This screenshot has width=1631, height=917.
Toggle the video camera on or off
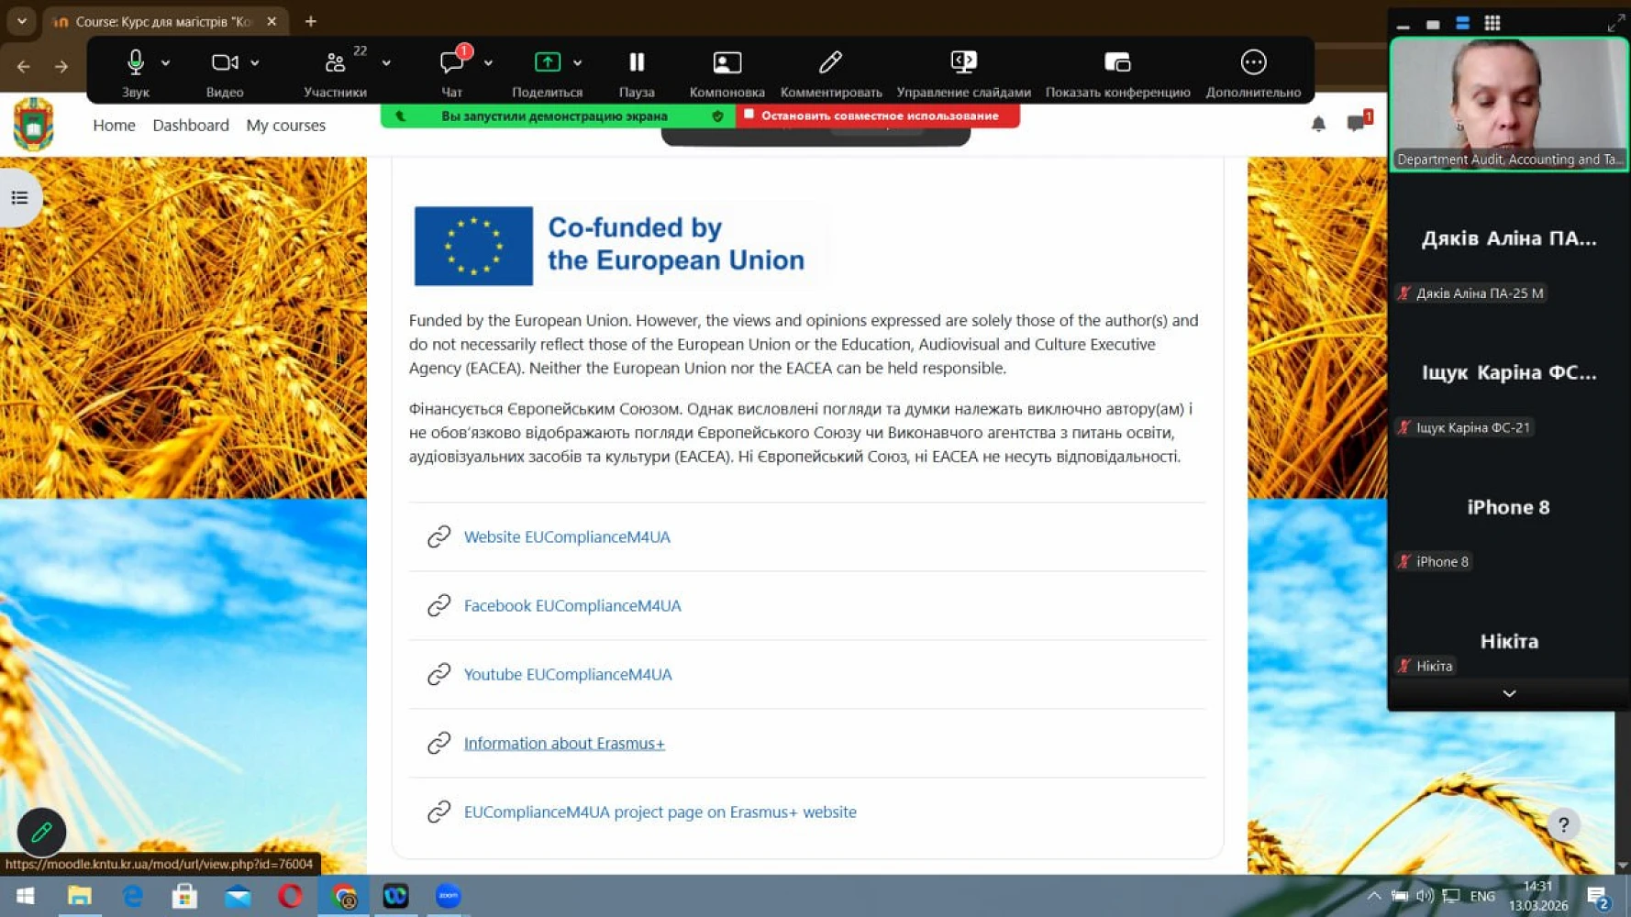223,62
